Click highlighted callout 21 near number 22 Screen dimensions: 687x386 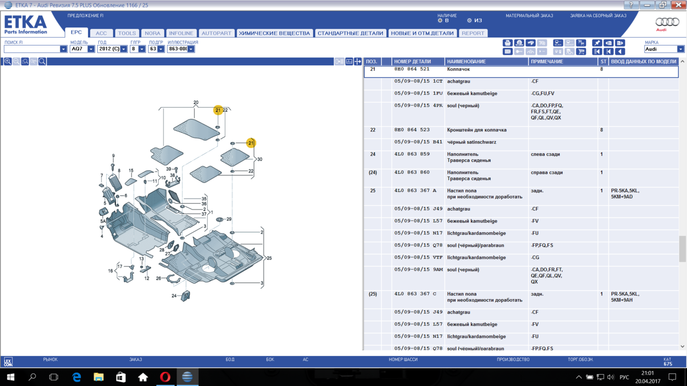(218, 110)
